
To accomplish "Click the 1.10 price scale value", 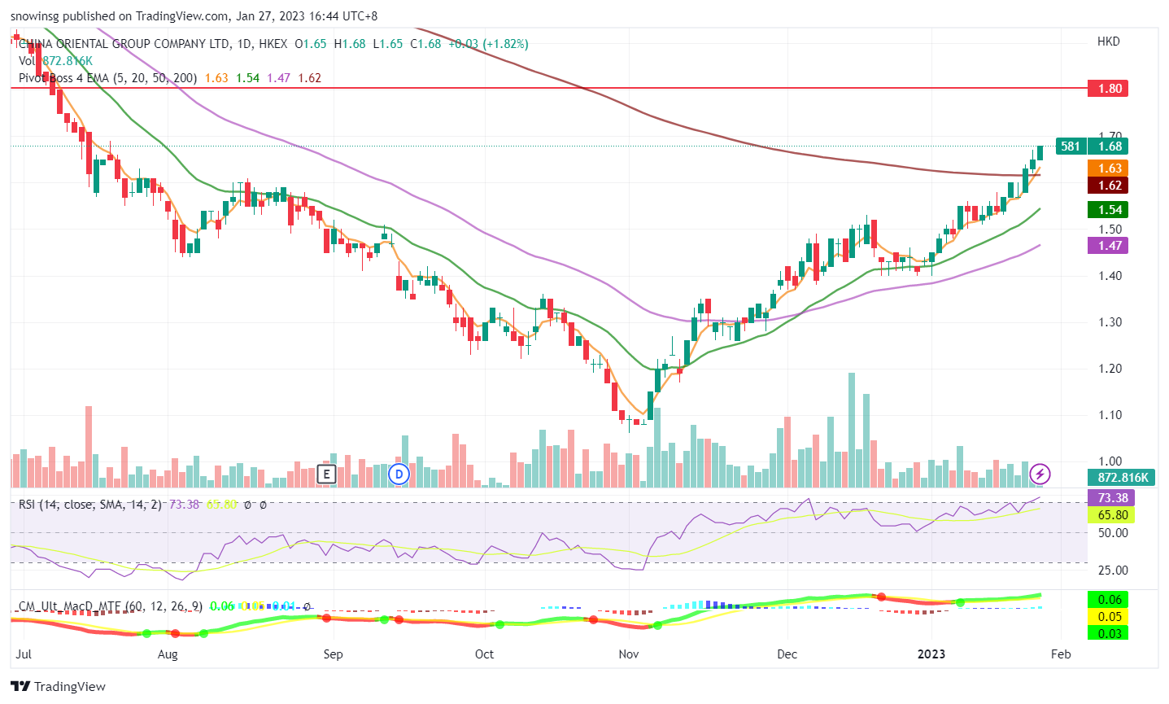I will coord(1110,415).
